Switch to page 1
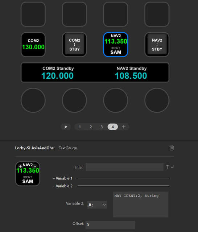The width and height of the screenshot is (198, 232). tap(80, 127)
